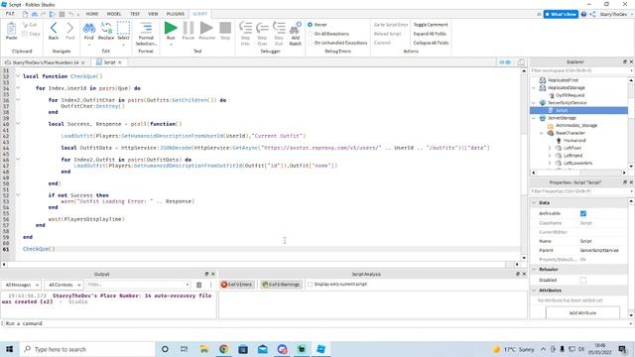Switch to the PLUGINS ribbon tab
This screenshot has height=357, width=635.
176,14
